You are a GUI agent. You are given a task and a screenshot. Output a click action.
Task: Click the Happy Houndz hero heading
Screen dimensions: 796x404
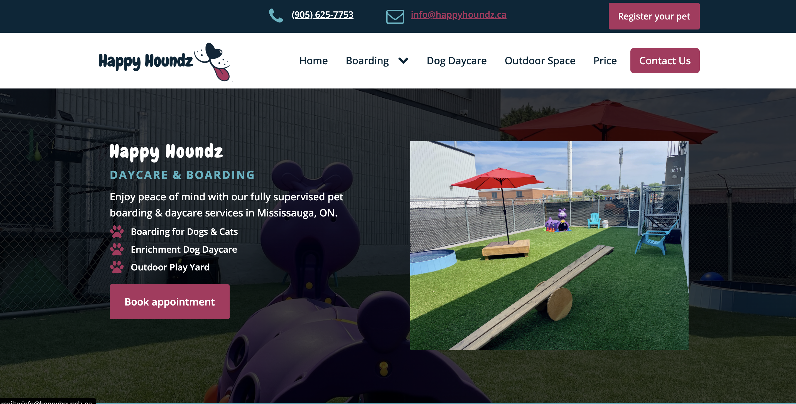(x=166, y=152)
